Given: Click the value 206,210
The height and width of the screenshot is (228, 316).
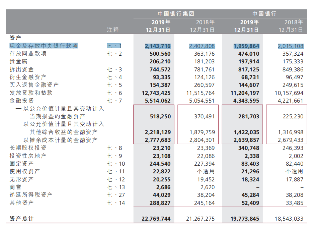Looking at the screenshot, I should click(160, 62).
